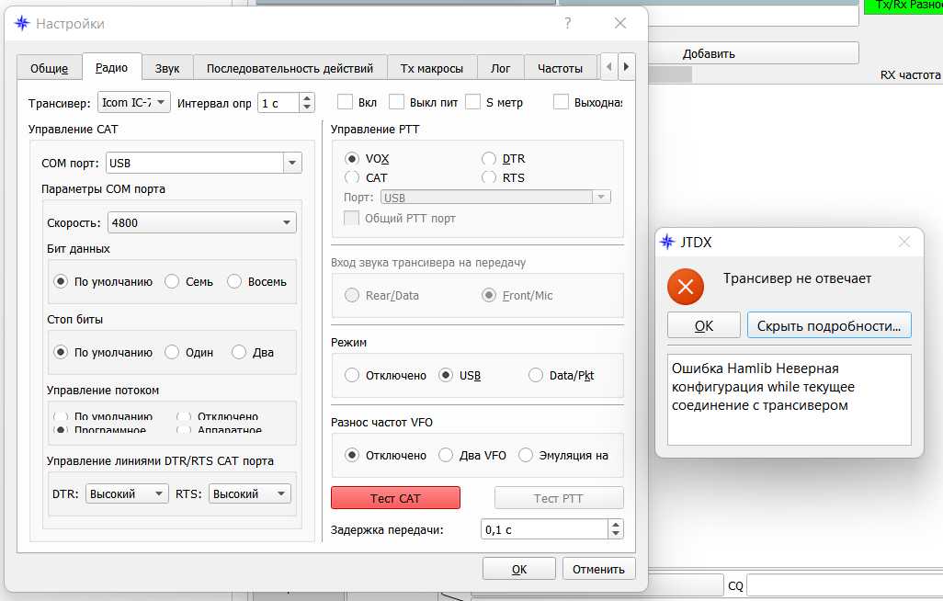This screenshot has width=943, height=601.
Task: Choose Data/Pkt mode radio button
Action: point(536,375)
